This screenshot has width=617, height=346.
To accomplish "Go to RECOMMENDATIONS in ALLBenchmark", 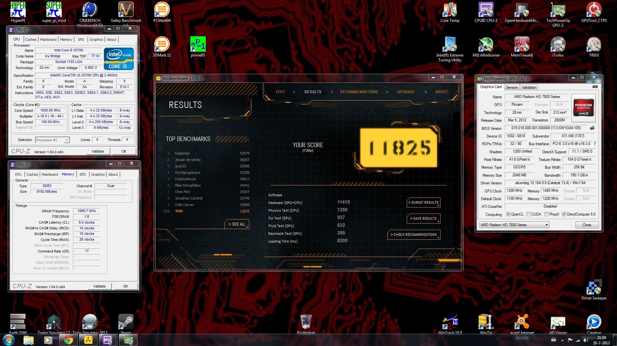I will point(359,92).
